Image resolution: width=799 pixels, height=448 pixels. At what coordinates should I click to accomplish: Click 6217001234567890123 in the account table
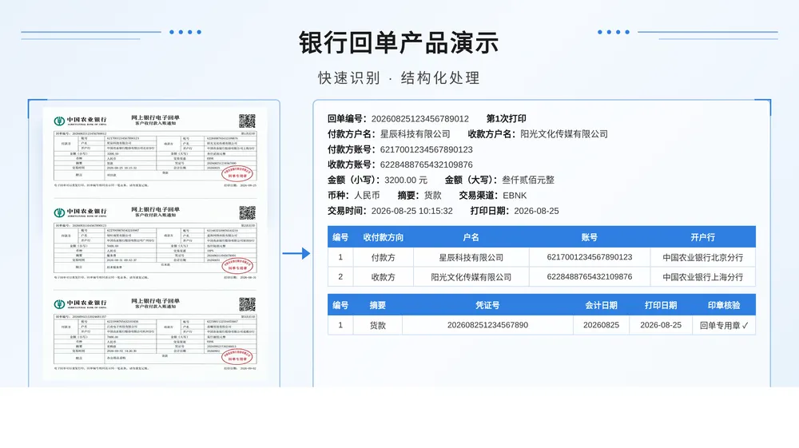pyautogui.click(x=590, y=257)
